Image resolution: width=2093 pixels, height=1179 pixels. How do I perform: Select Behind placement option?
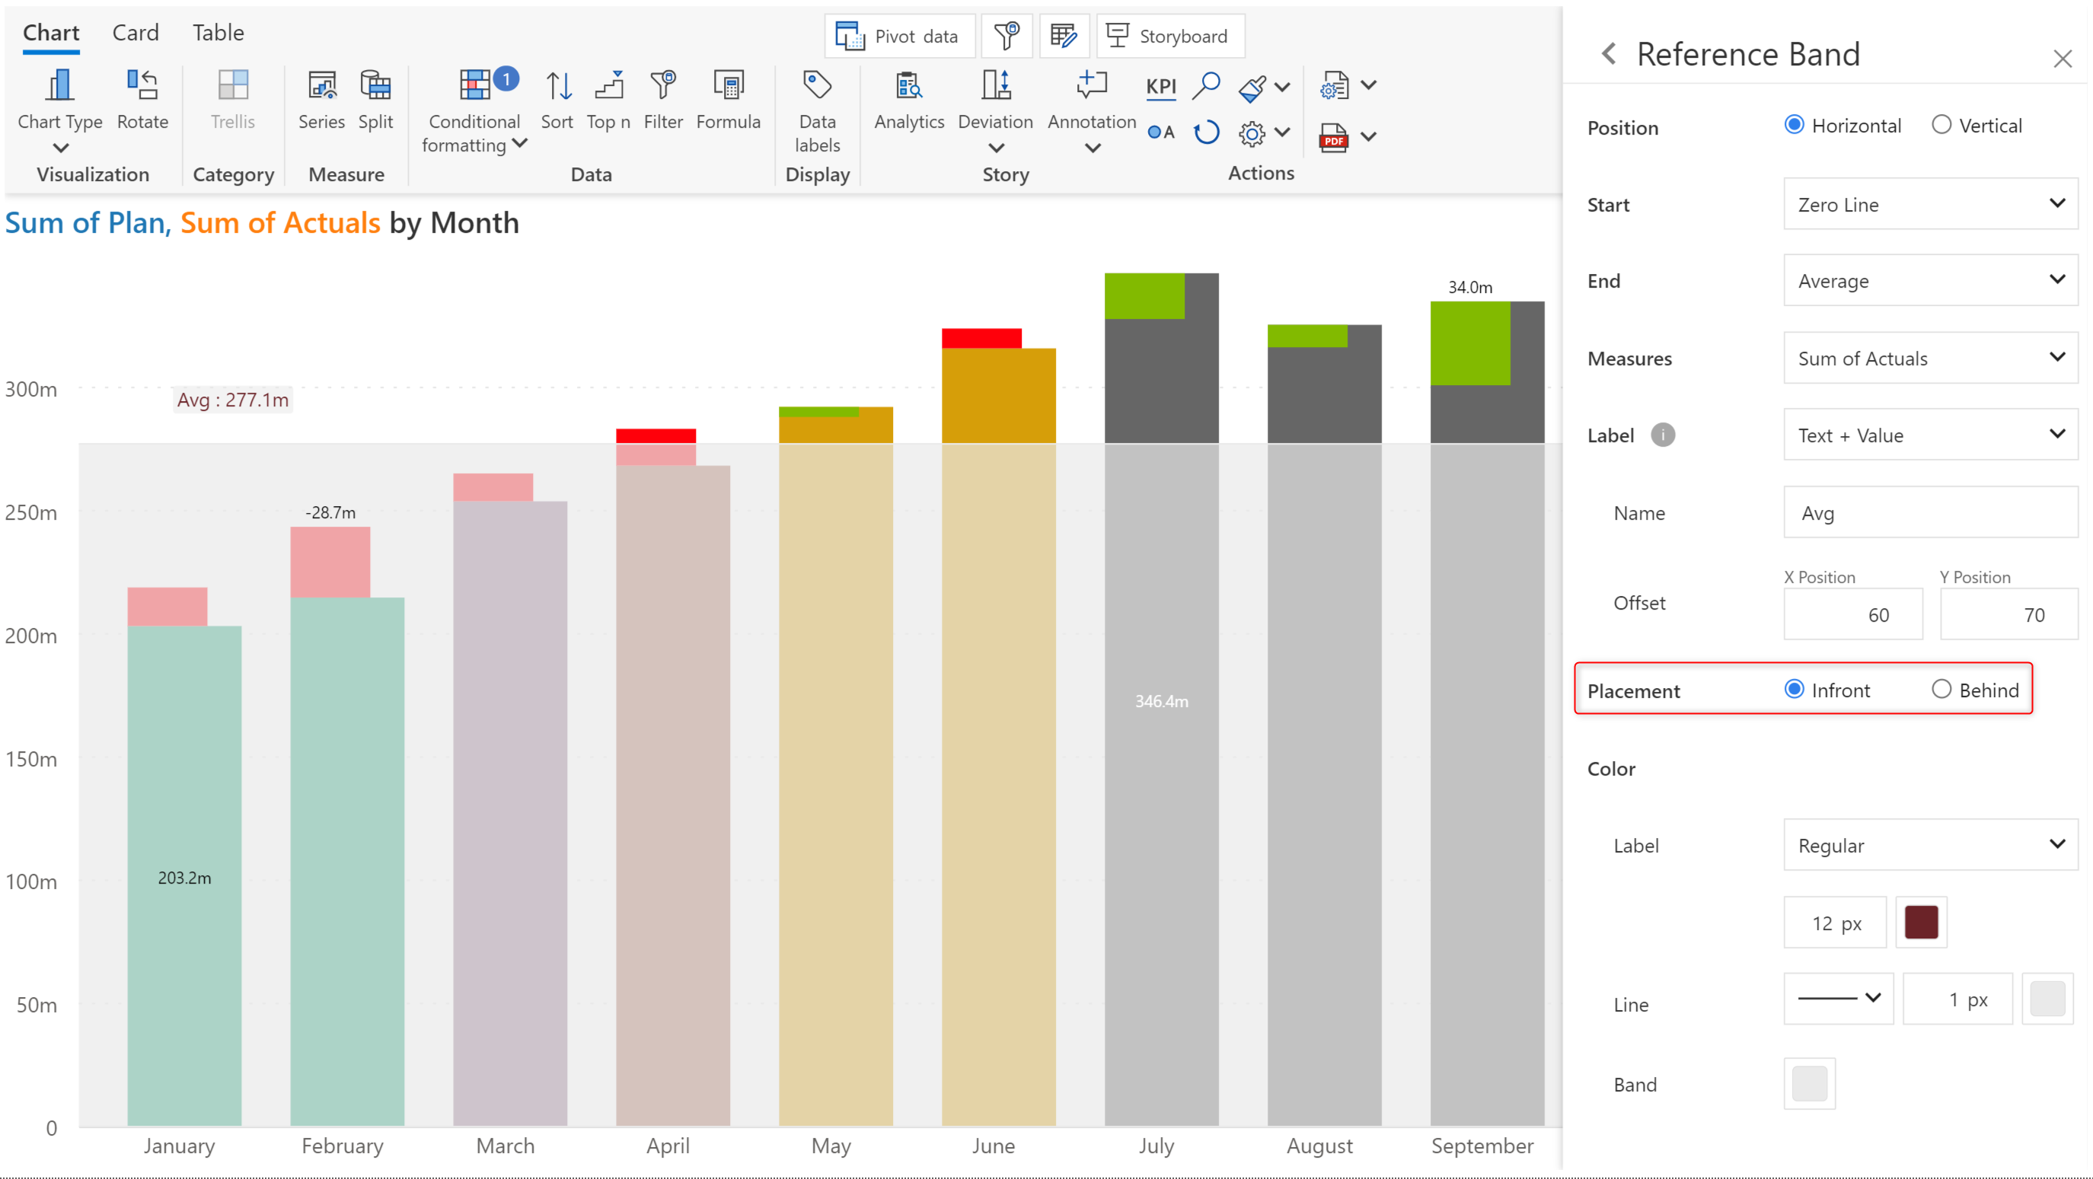tap(1940, 690)
